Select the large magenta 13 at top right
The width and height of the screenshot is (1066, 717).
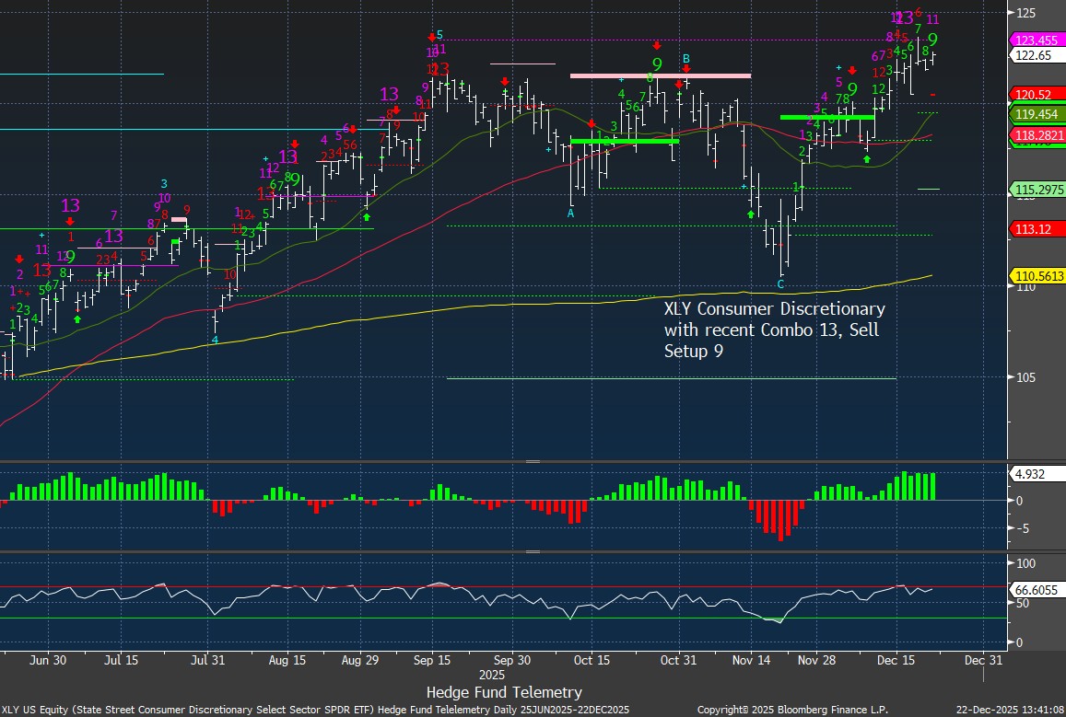[904, 17]
